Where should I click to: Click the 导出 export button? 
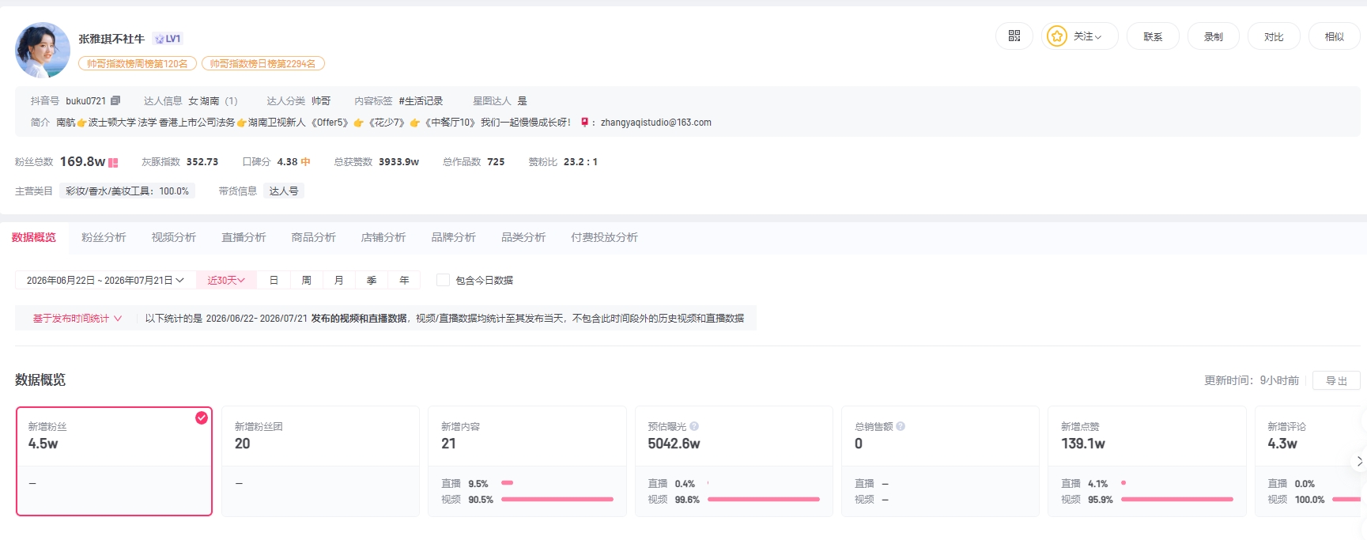(x=1336, y=380)
